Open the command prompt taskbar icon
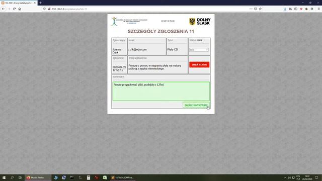The image size is (322, 181). [x=72, y=177]
